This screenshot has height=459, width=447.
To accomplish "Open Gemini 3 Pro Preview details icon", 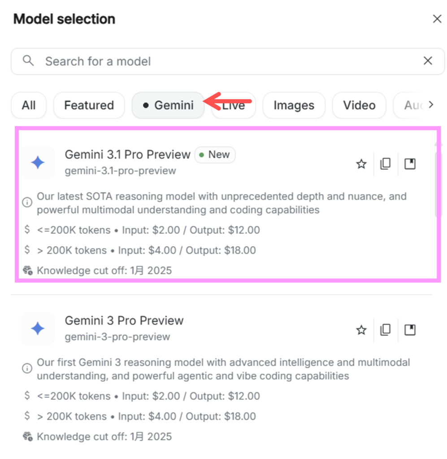I will pyautogui.click(x=410, y=330).
